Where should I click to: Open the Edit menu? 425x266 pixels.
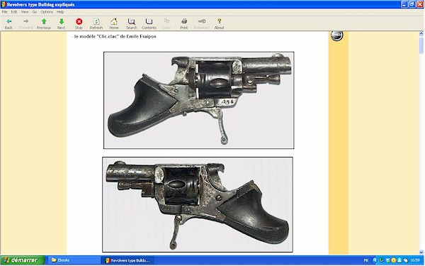(x=14, y=12)
